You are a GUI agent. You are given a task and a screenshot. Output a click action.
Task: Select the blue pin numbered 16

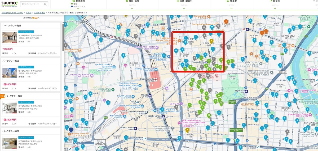pyautogui.click(x=176, y=51)
